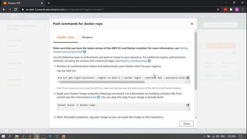Viewport: 247px width, 139px height.
Task: Close the push commands dialog with X icon
Action: pos(192,24)
